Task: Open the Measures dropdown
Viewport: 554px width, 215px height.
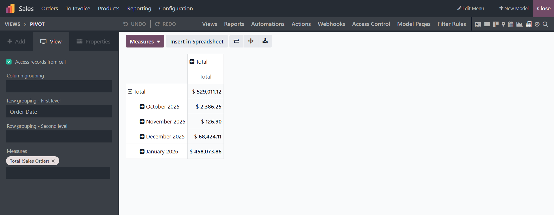Action: [x=145, y=41]
